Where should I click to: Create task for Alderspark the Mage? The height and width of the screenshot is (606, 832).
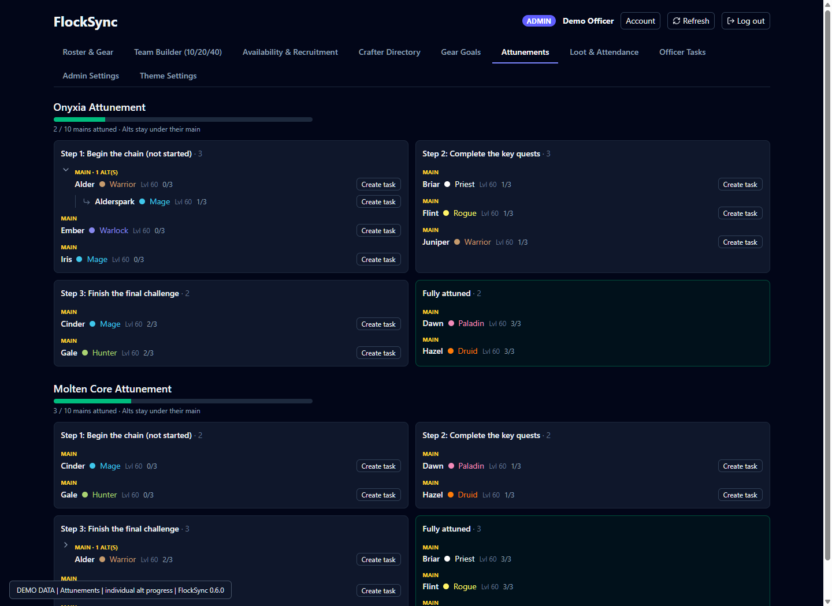378,202
